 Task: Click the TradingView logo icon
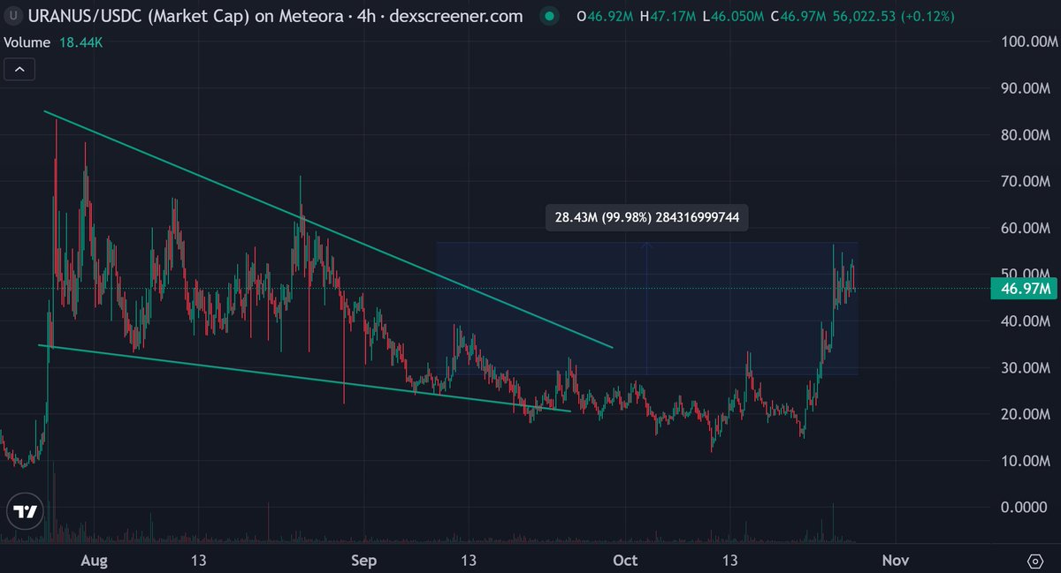tap(27, 512)
